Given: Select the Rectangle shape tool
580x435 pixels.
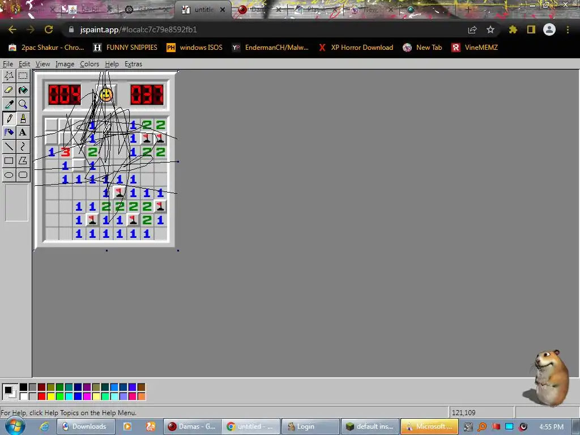Looking at the screenshot, I should click(9, 160).
